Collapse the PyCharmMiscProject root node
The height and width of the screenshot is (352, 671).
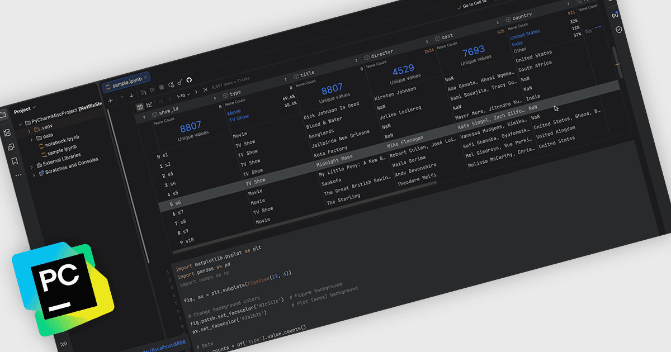click(x=21, y=124)
